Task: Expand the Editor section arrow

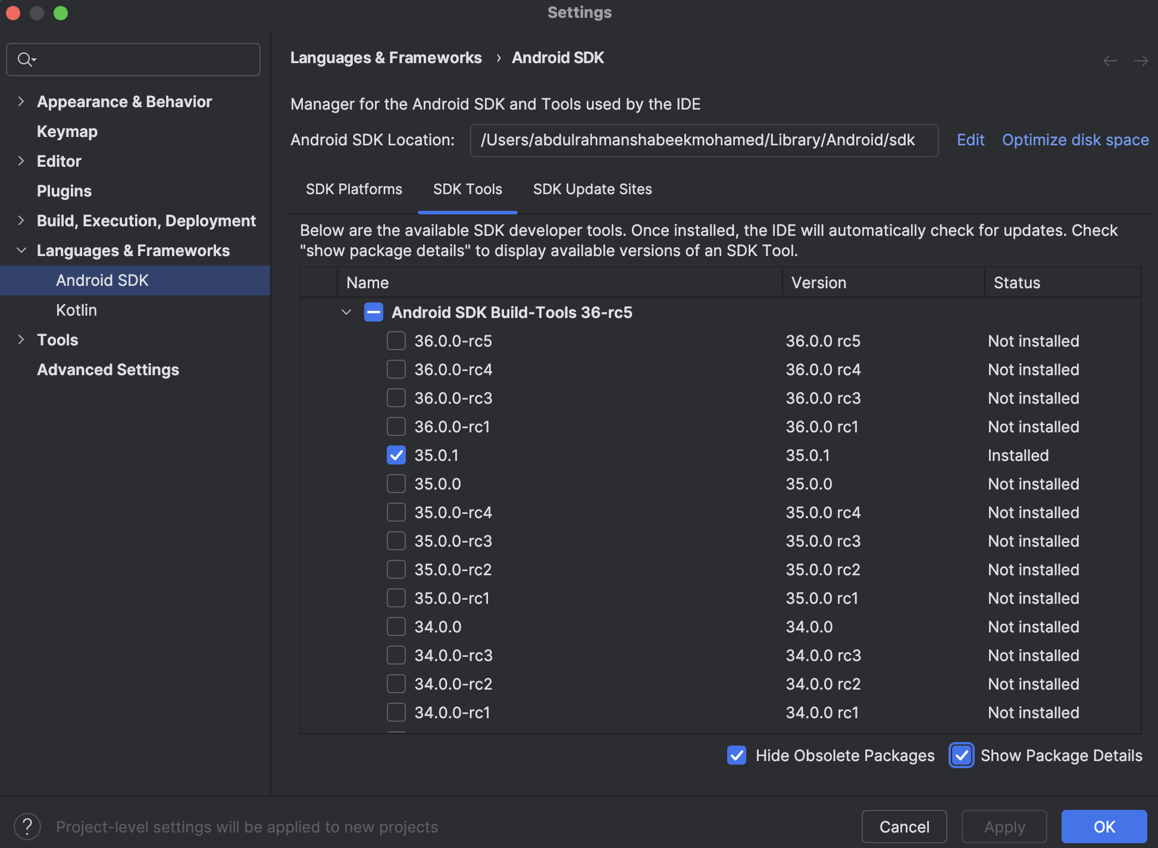Action: click(21, 161)
